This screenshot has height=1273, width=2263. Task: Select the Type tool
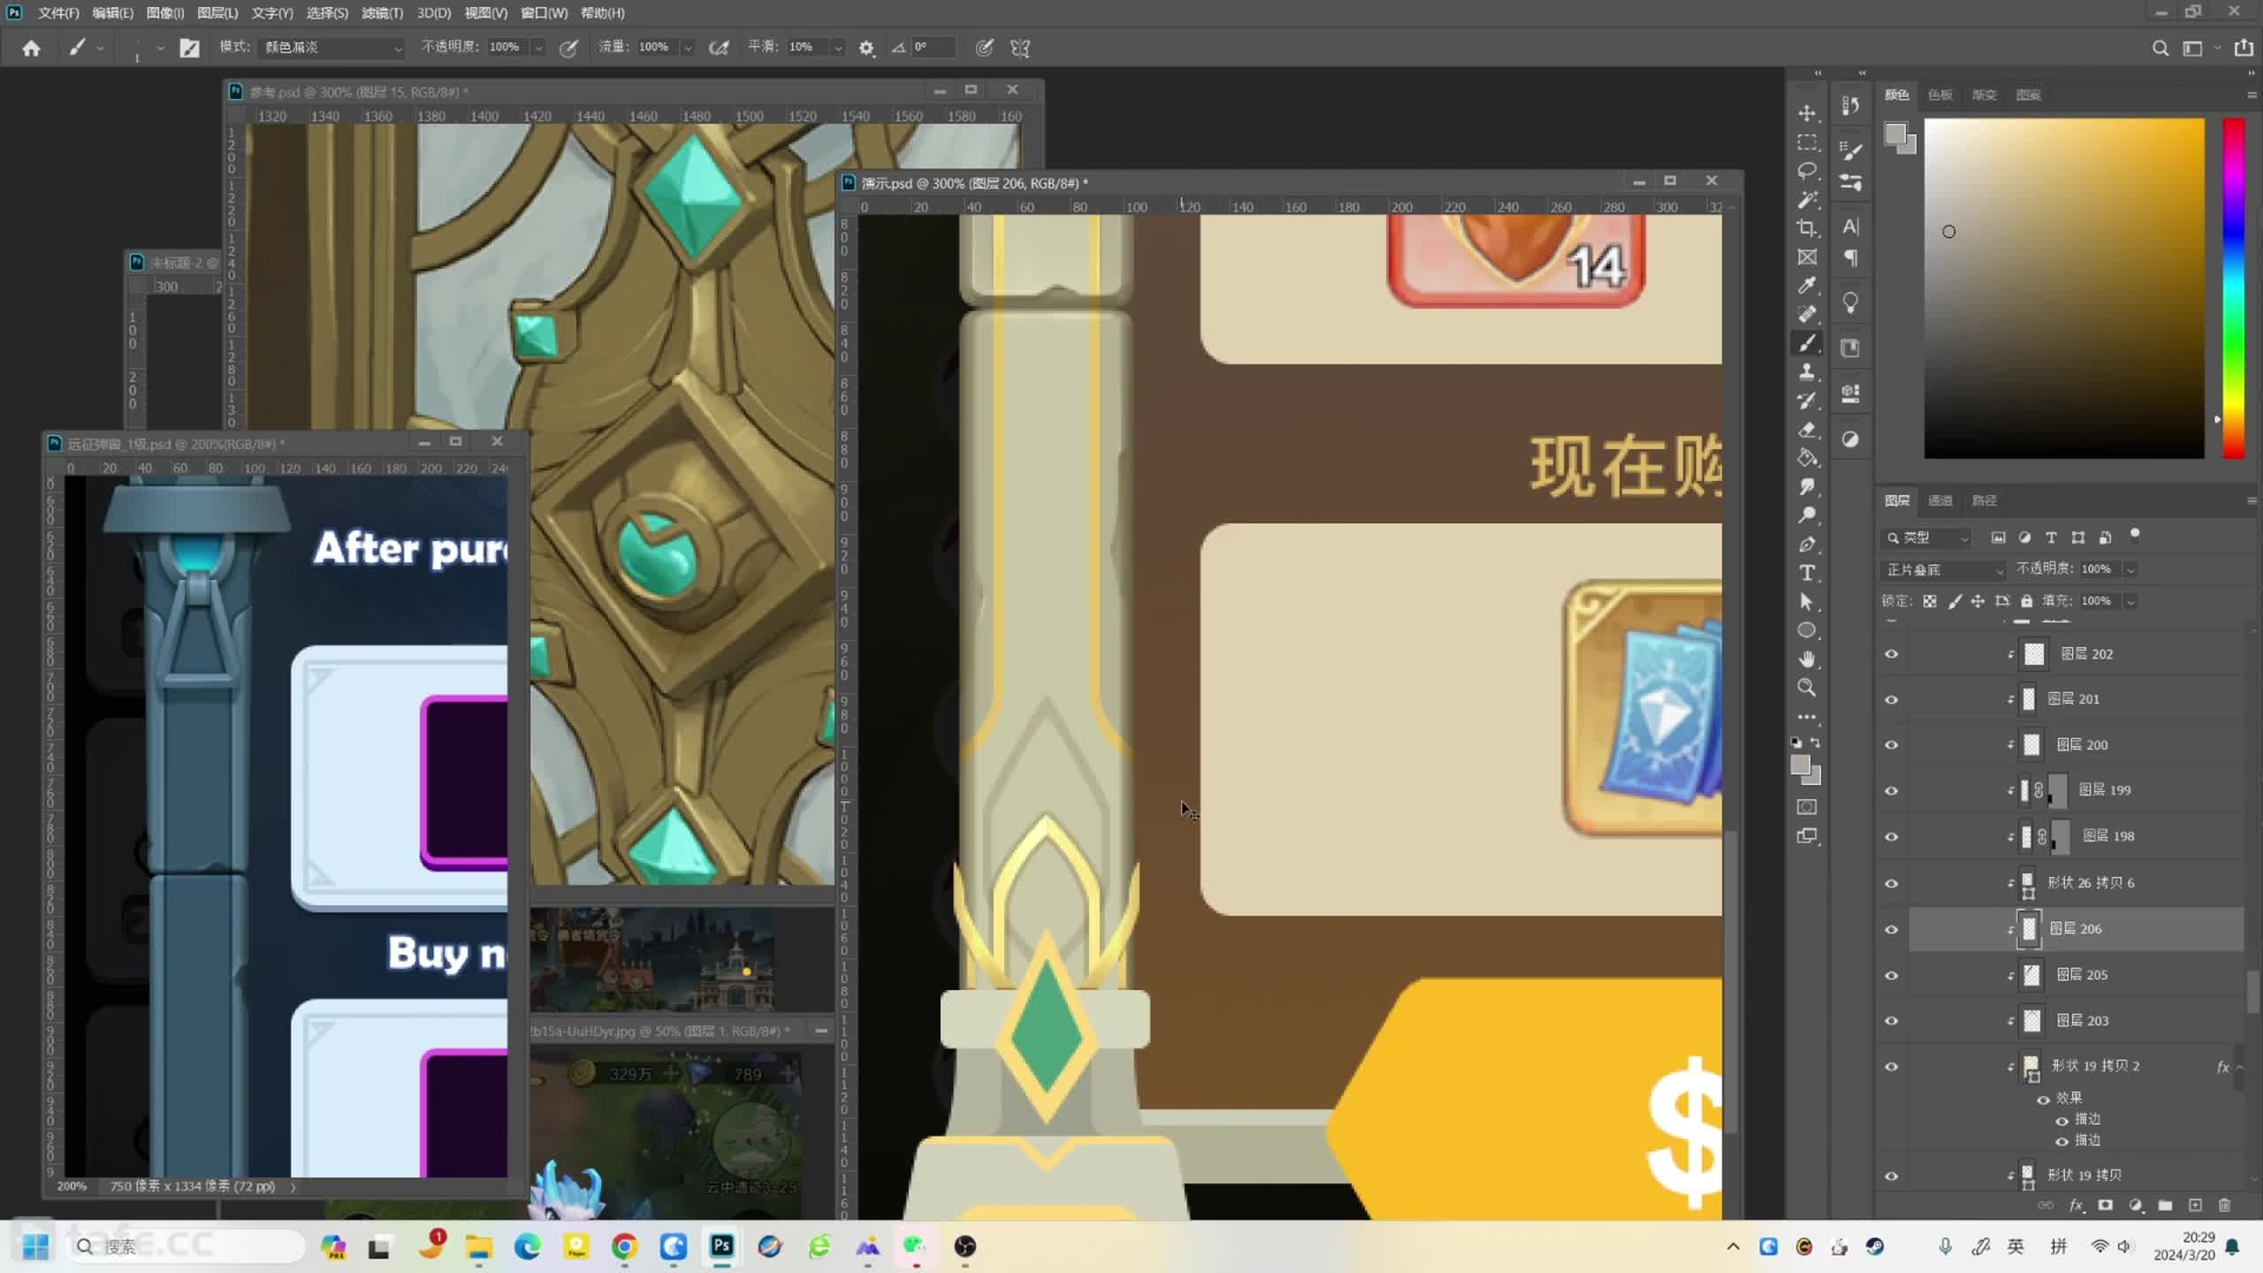pos(1807,573)
